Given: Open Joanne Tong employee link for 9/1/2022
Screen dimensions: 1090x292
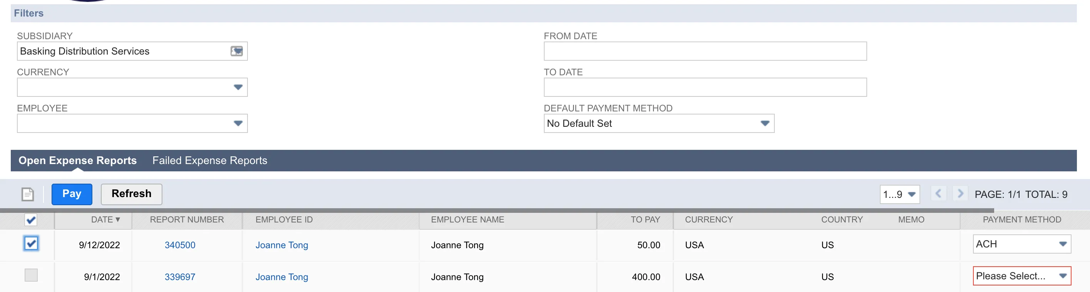Looking at the screenshot, I should (282, 277).
